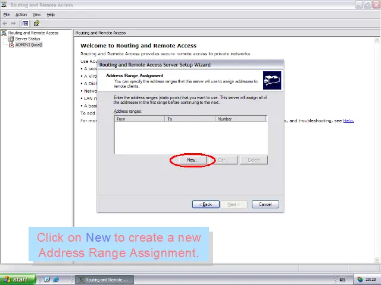Click the taskbar clock showing 20:28
The width and height of the screenshot is (381, 285).
tap(370, 280)
